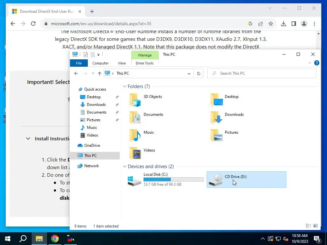Click the muted volume tray icon

coord(285,239)
